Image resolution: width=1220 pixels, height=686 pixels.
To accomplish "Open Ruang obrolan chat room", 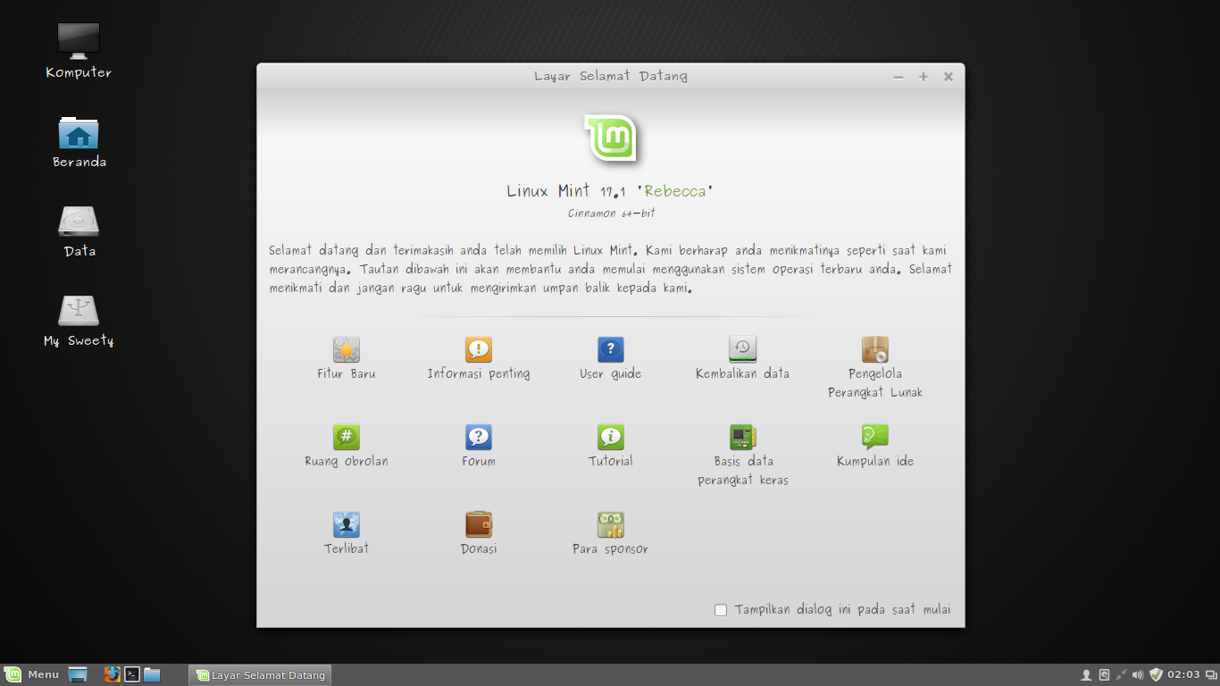I will click(347, 446).
